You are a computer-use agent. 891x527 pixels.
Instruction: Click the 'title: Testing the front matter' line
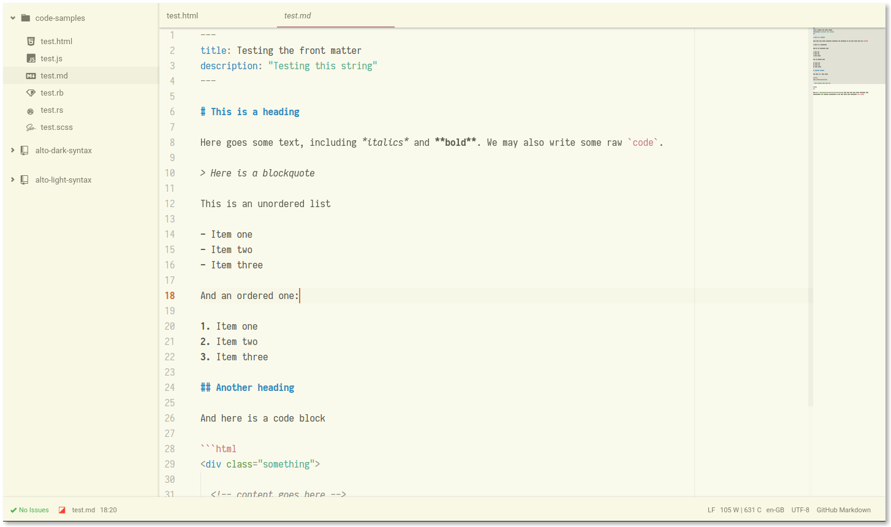click(281, 50)
